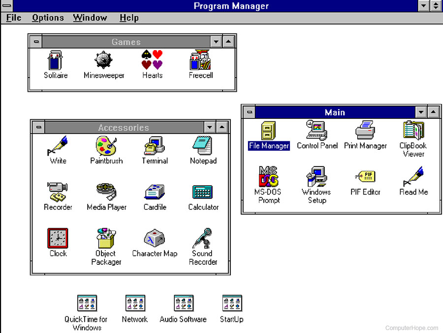443x333 pixels.
Task: Select the StartUp group icon
Action: tap(231, 303)
